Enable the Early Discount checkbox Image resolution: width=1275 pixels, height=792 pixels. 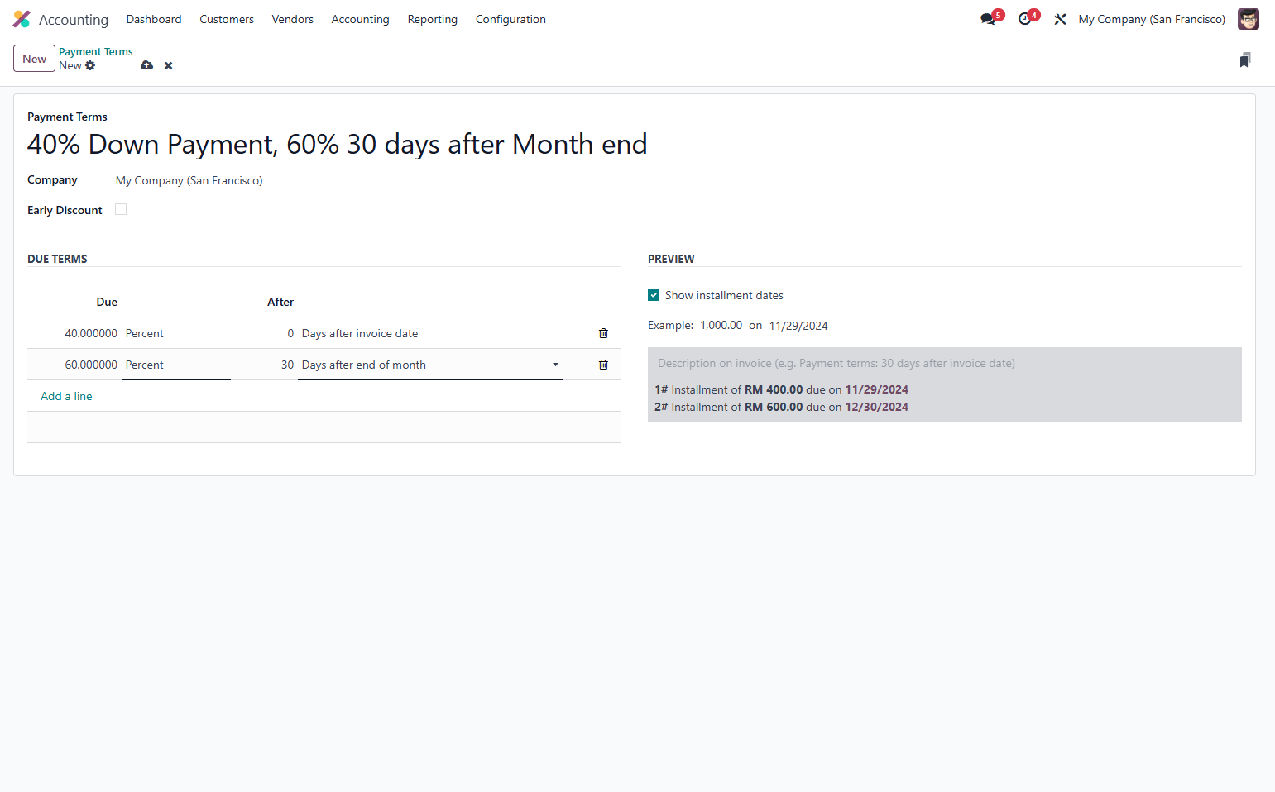[x=121, y=209]
